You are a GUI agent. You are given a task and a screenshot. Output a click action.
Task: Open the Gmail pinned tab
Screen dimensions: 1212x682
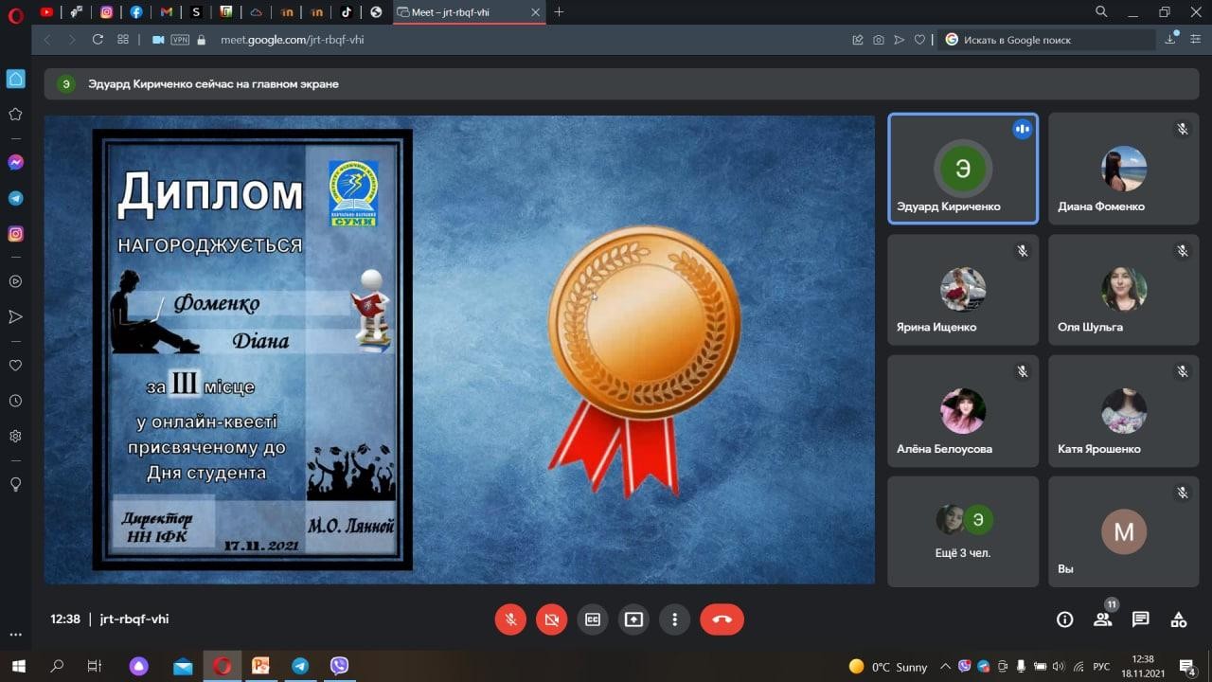[167, 12]
